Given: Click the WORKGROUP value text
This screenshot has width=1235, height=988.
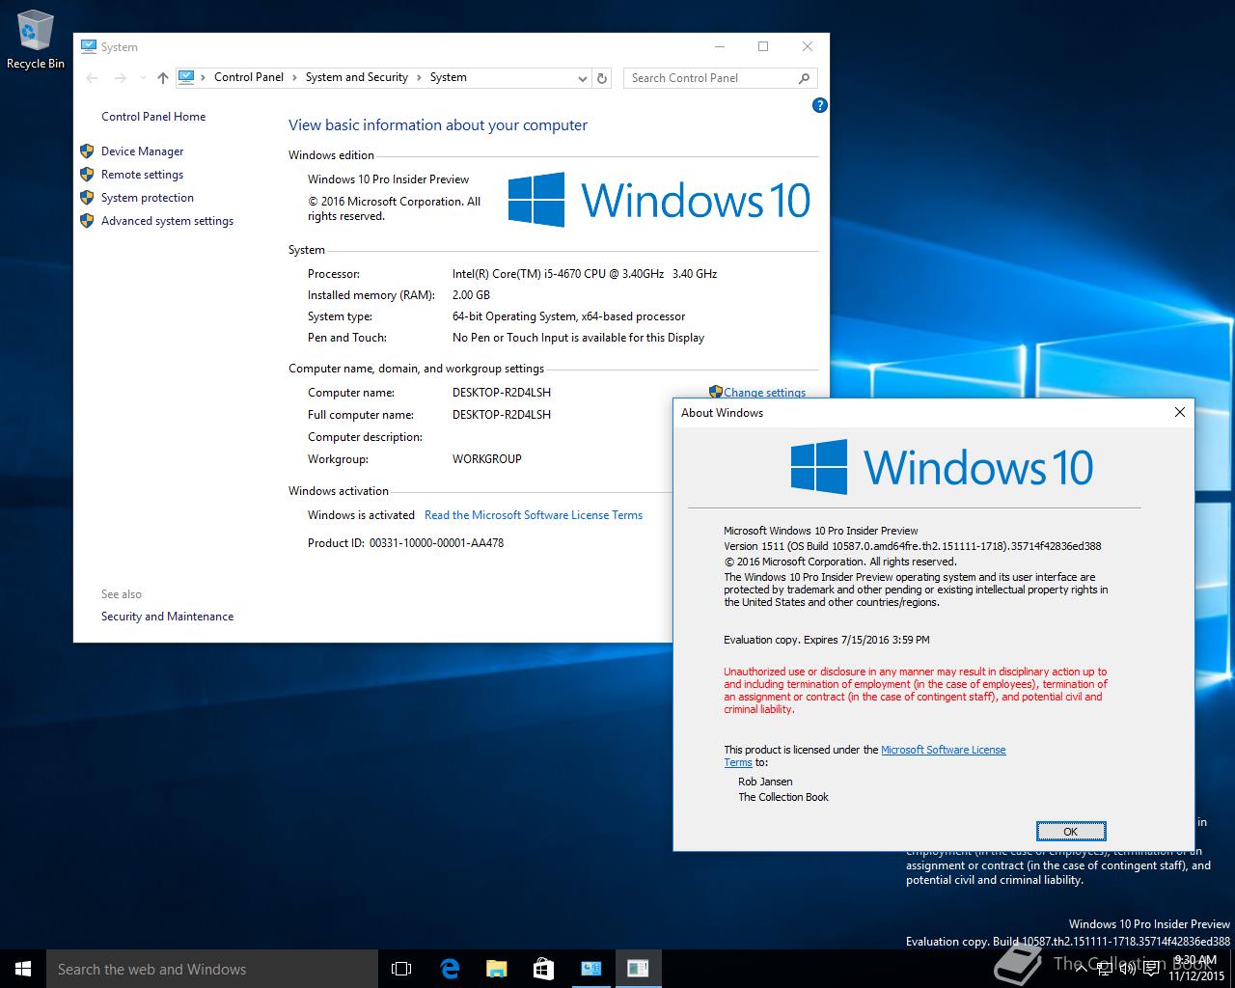Looking at the screenshot, I should [486, 459].
